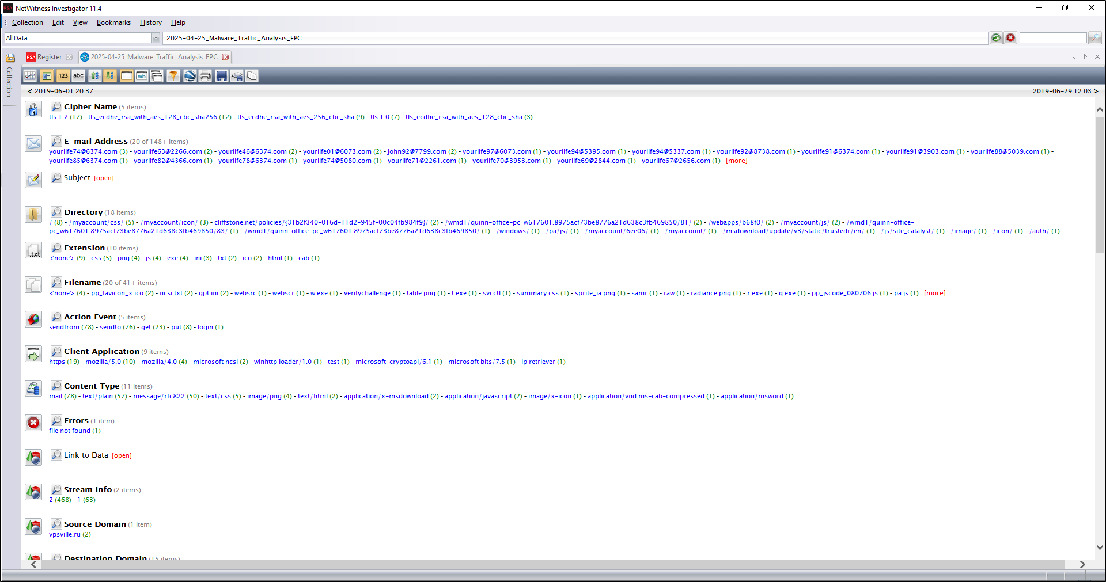
Task: Open the View menu
Action: [x=80, y=22]
